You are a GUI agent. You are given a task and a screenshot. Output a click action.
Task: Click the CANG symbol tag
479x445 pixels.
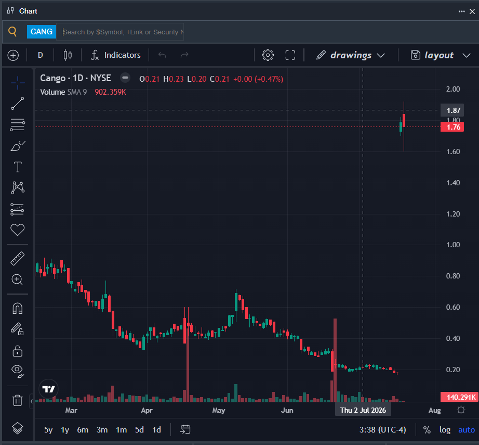[x=42, y=32]
